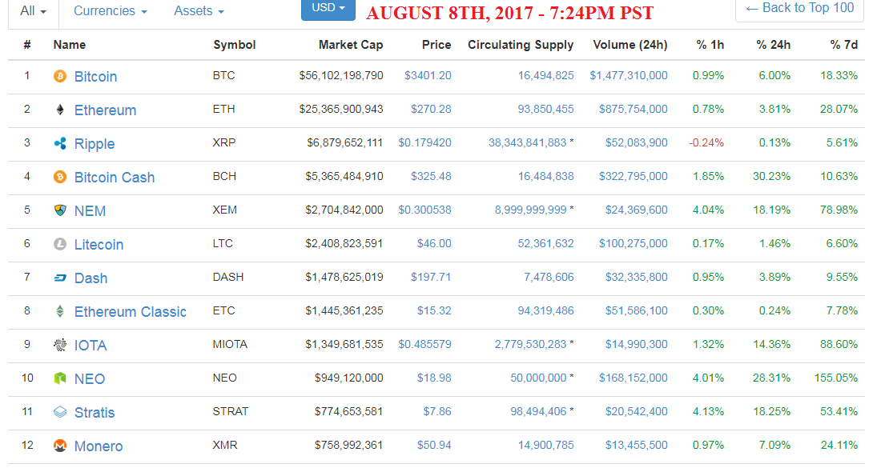Viewport: 893px width, 468px height.
Task: Click the Bitcoin coin logo icon
Action: coord(60,76)
